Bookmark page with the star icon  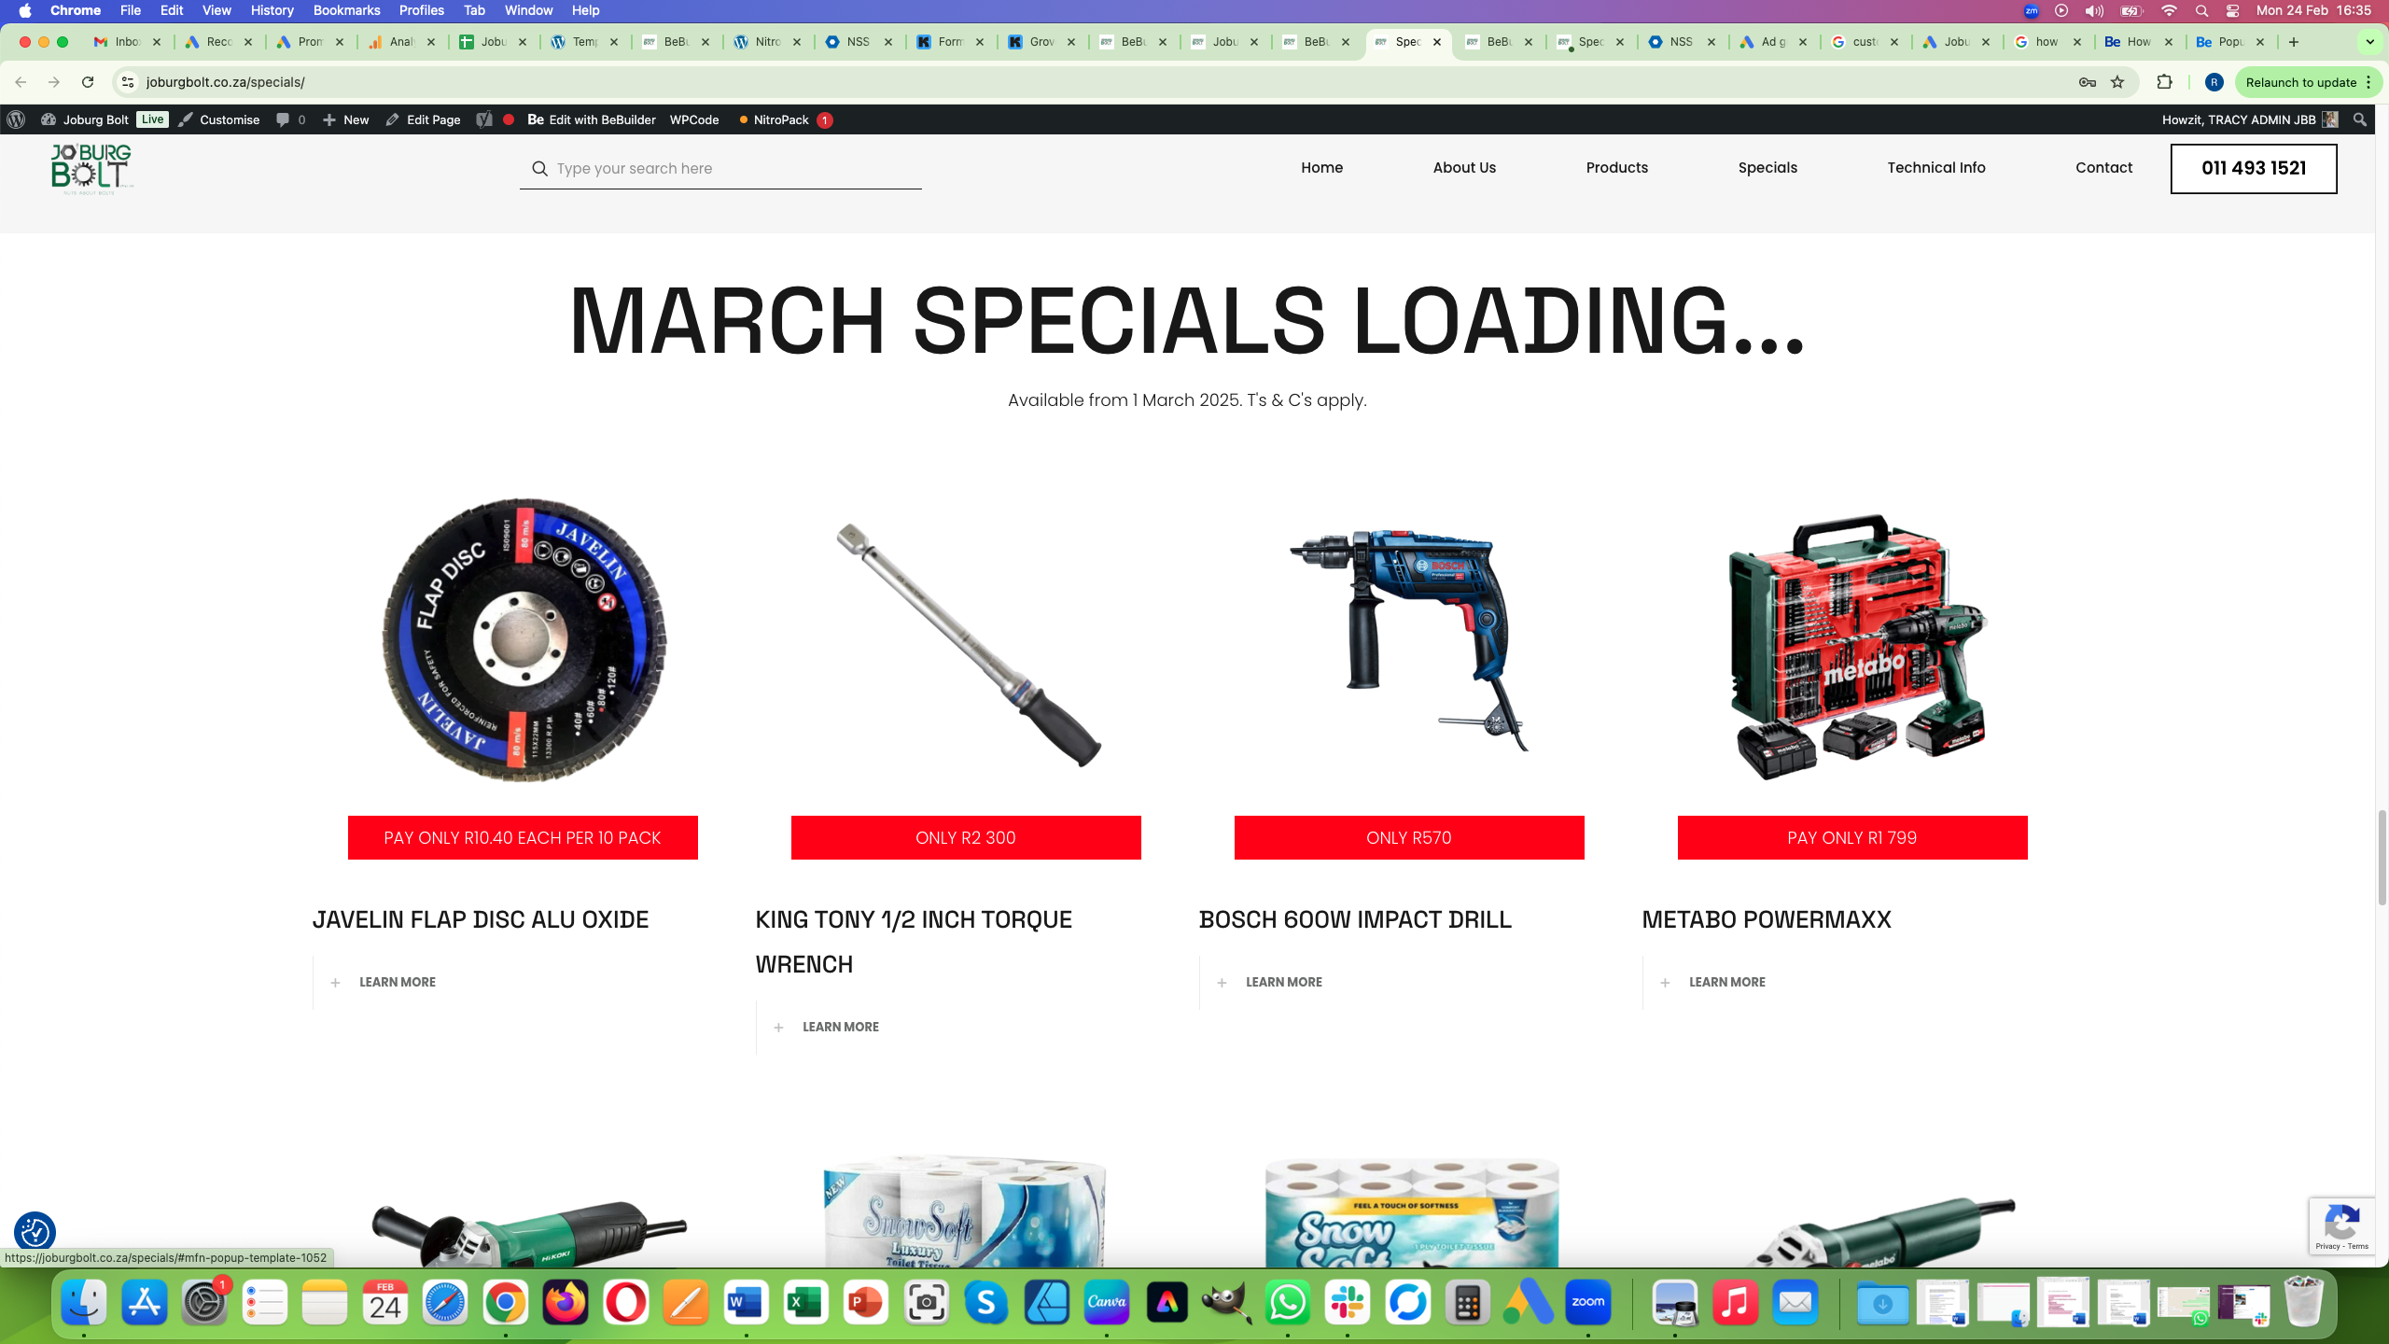2117,82
